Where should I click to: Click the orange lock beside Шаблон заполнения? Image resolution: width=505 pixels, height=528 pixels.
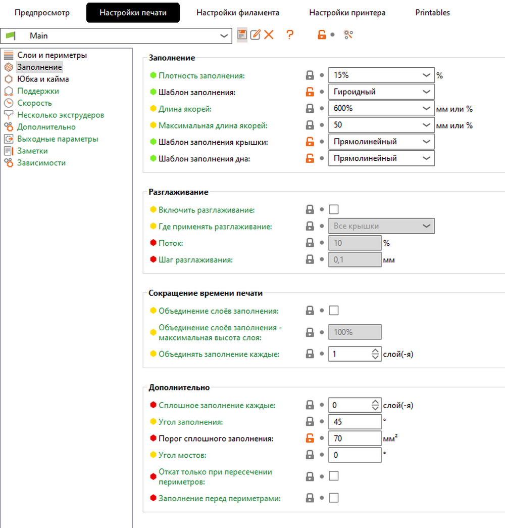point(310,92)
